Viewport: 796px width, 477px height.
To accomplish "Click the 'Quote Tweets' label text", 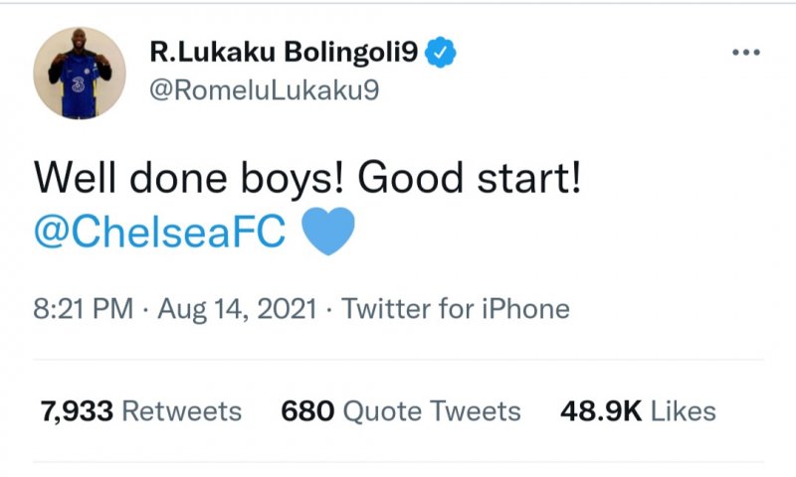I will coord(433,411).
